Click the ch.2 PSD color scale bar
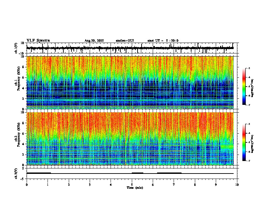 pos(244,142)
